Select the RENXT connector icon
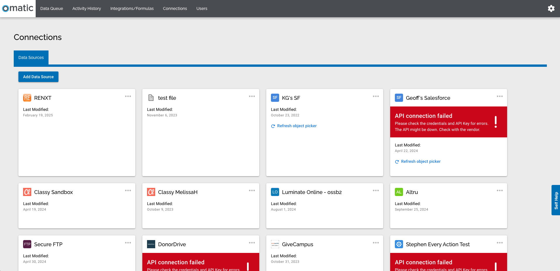Viewport: 560px width, 271px height. (x=27, y=98)
